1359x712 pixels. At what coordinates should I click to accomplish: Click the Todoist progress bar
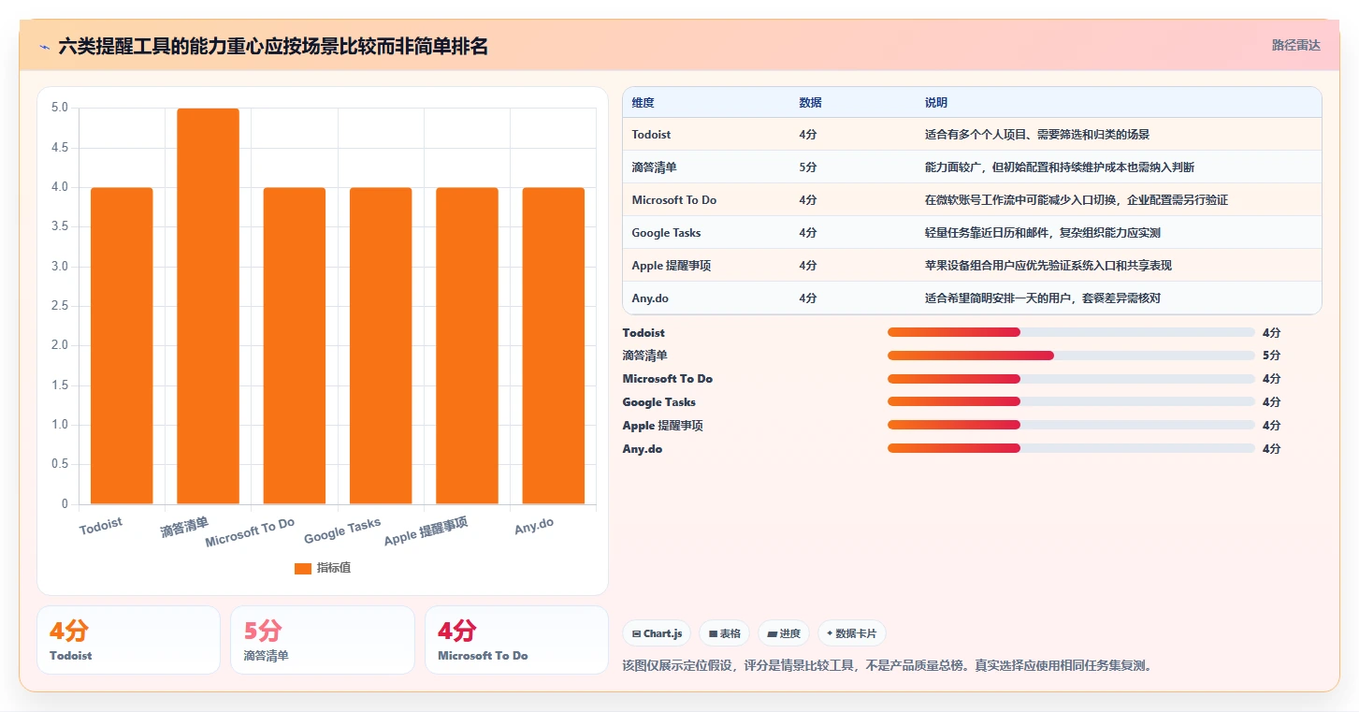click(1071, 332)
